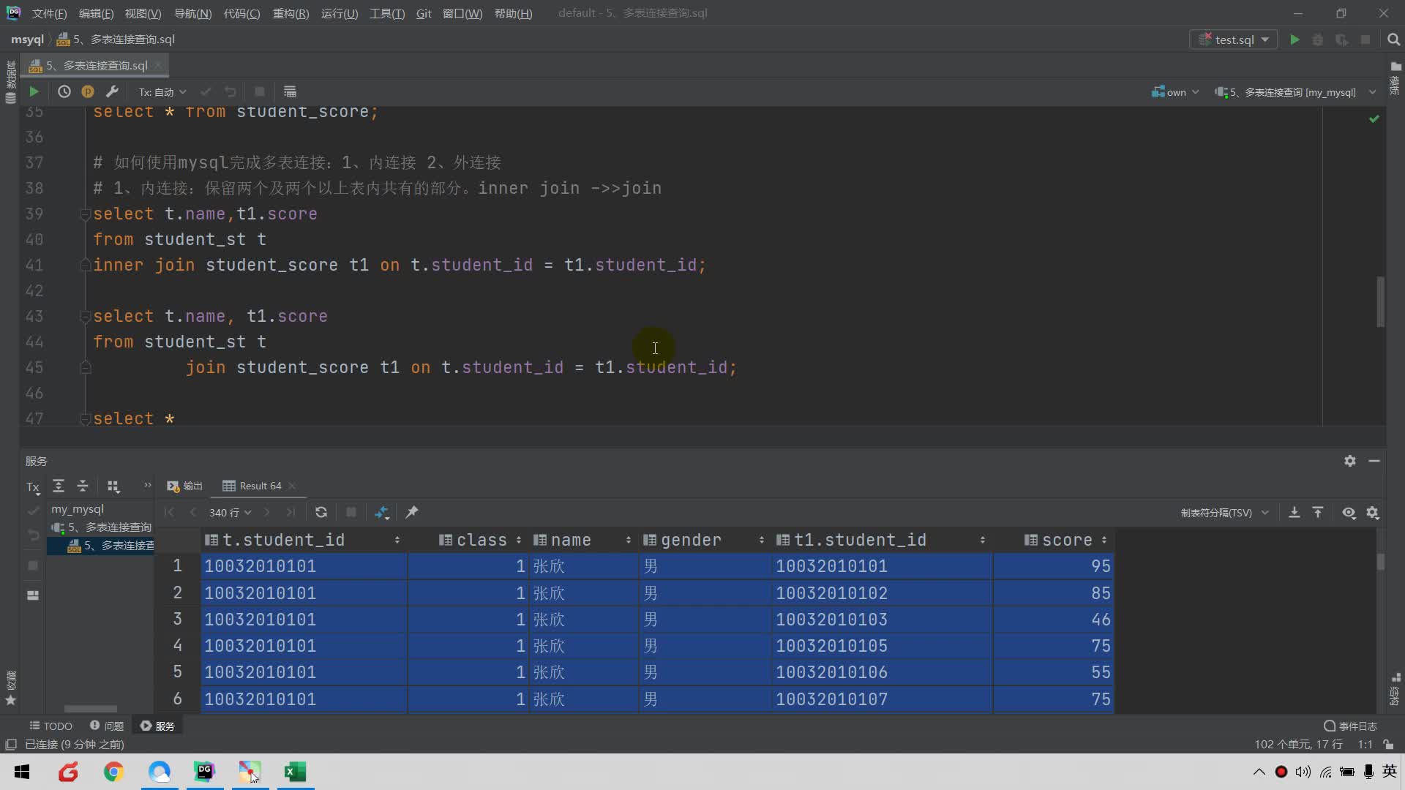Click the group-by icon in services toolbar
This screenshot has height=790, width=1405.
tap(113, 486)
